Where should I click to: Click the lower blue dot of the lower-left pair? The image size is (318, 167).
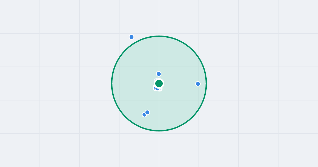click(x=144, y=115)
